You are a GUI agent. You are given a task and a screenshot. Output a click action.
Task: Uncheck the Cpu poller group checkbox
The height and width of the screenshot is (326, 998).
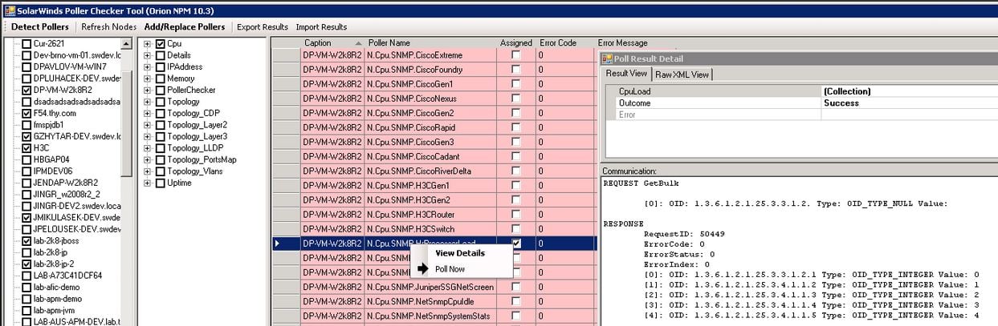pyautogui.click(x=161, y=44)
